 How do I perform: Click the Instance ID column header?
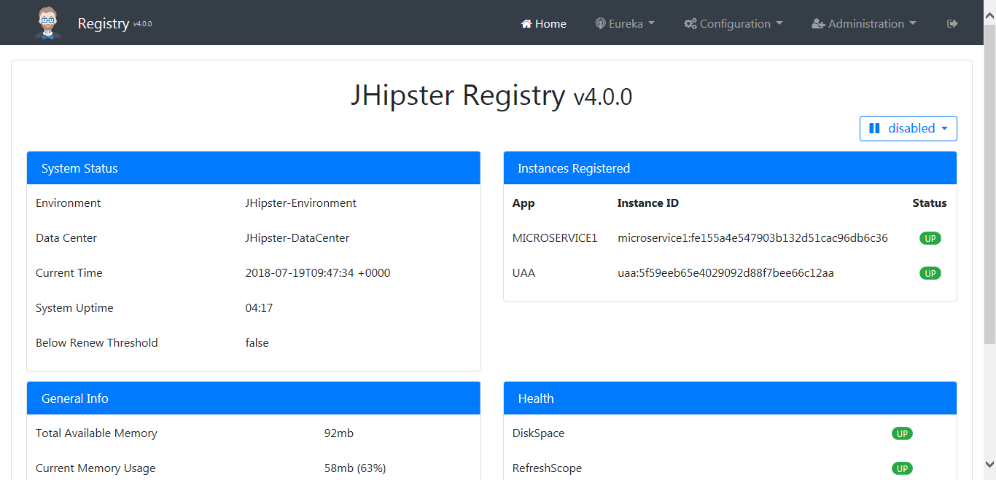(648, 203)
